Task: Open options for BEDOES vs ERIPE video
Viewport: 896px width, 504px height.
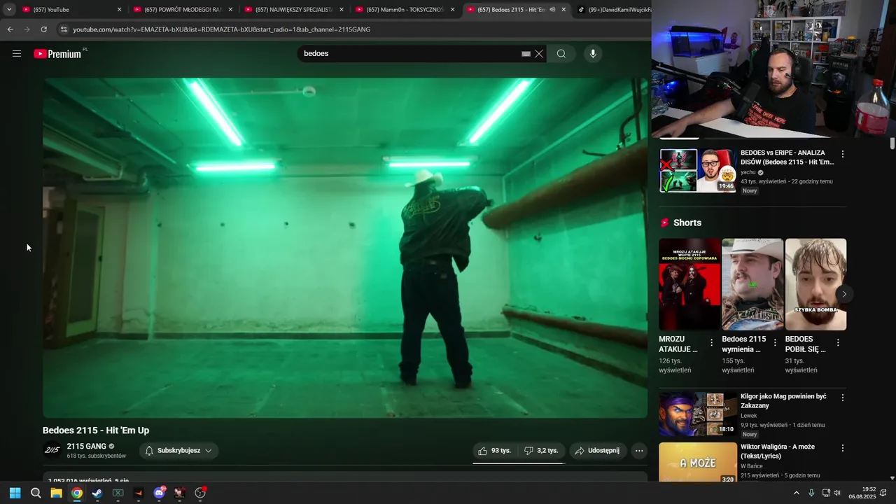Action: pos(843,154)
